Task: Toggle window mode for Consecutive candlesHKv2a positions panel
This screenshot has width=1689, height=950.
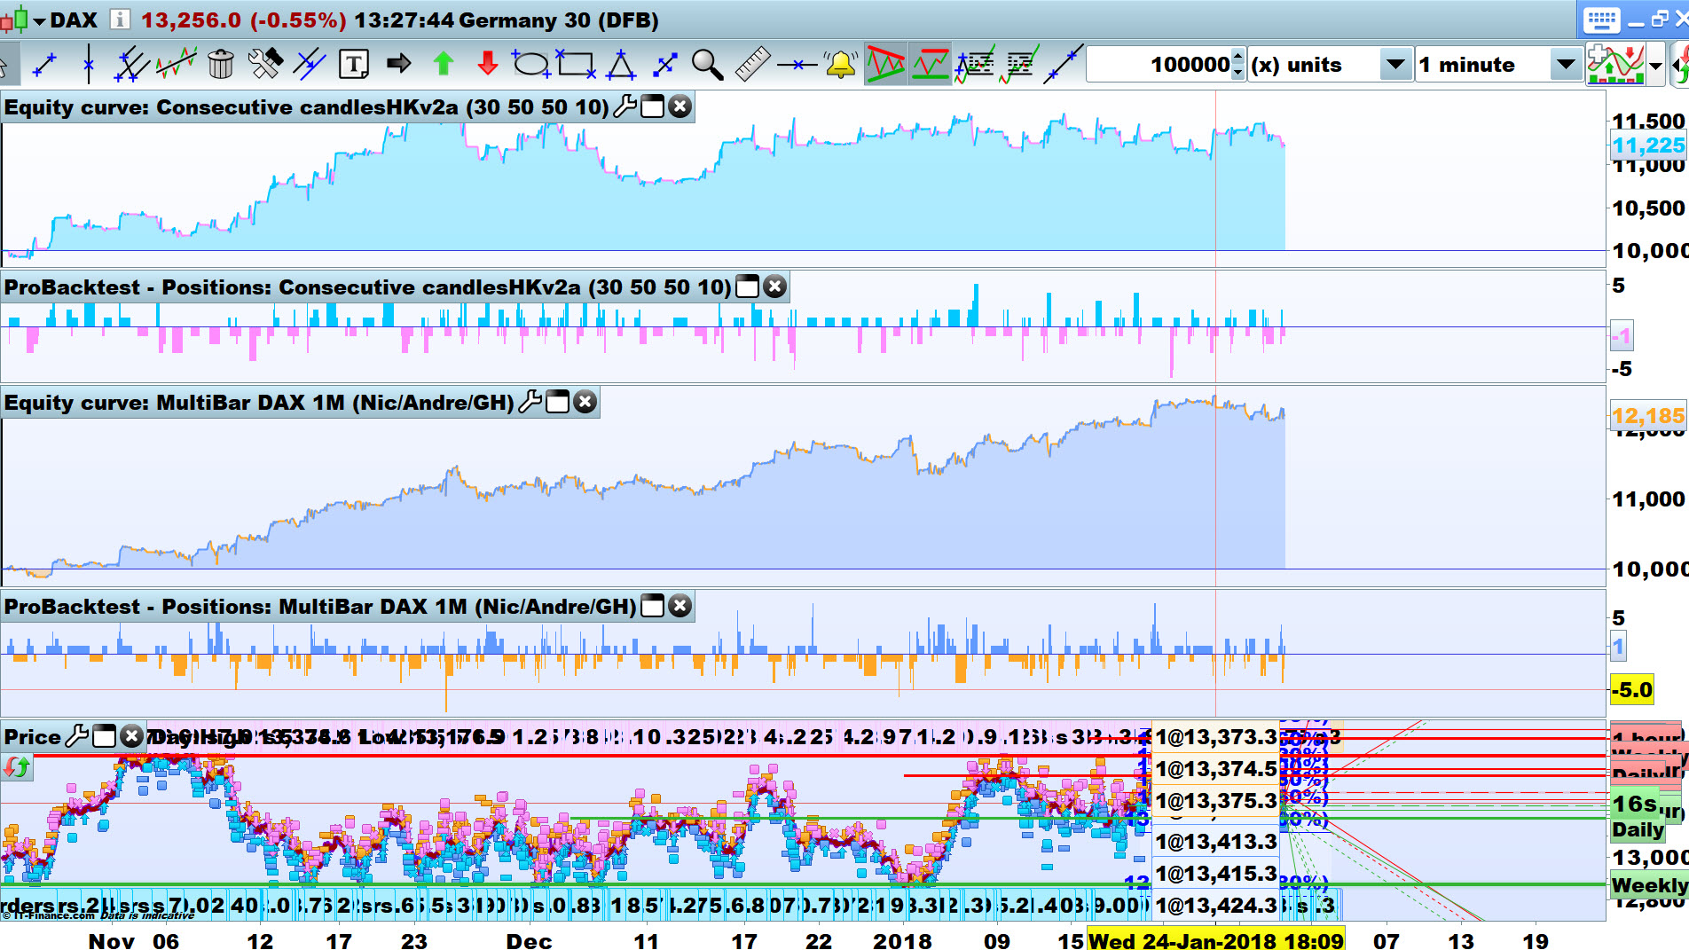Action: (748, 287)
